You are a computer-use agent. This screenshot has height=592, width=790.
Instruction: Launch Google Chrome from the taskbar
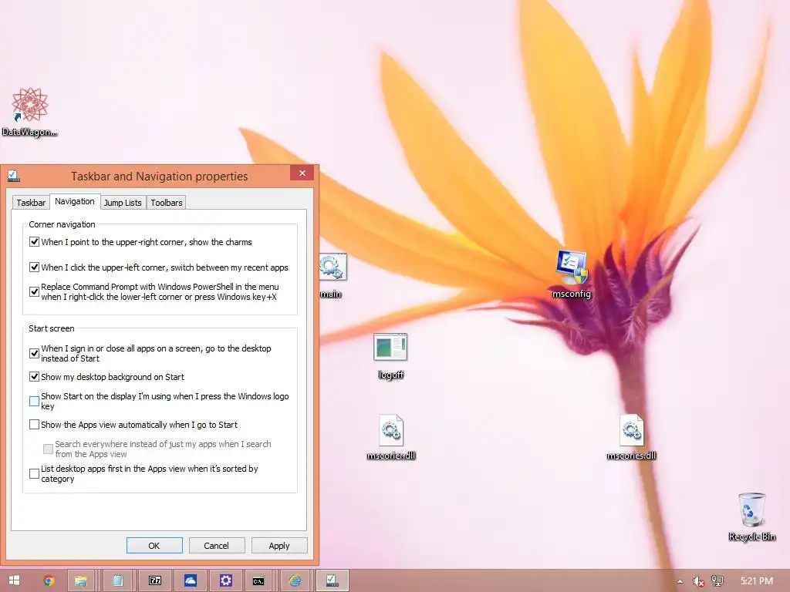coord(49,580)
